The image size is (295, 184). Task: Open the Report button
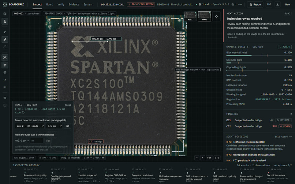[255, 4]
